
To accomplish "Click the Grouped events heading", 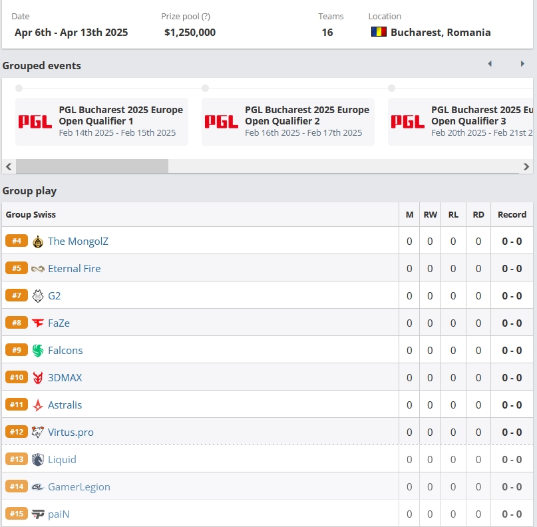I will point(42,65).
